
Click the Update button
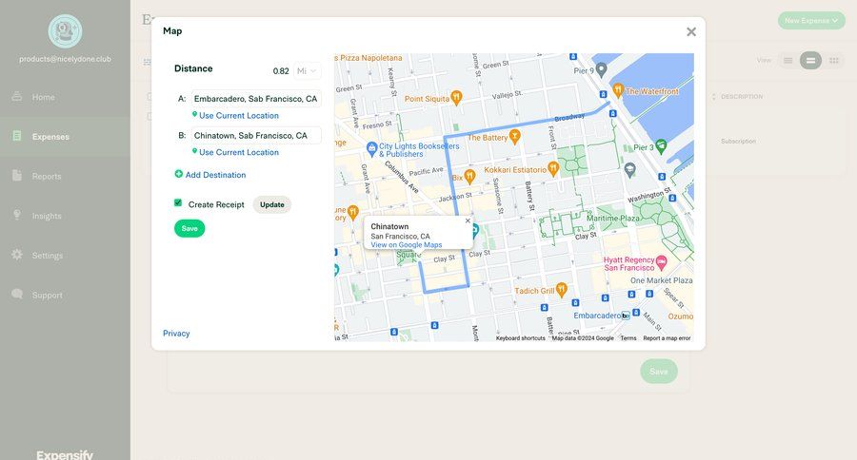pos(271,204)
